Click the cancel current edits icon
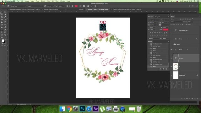Viewport: 201px width, 113px height. 88,6
